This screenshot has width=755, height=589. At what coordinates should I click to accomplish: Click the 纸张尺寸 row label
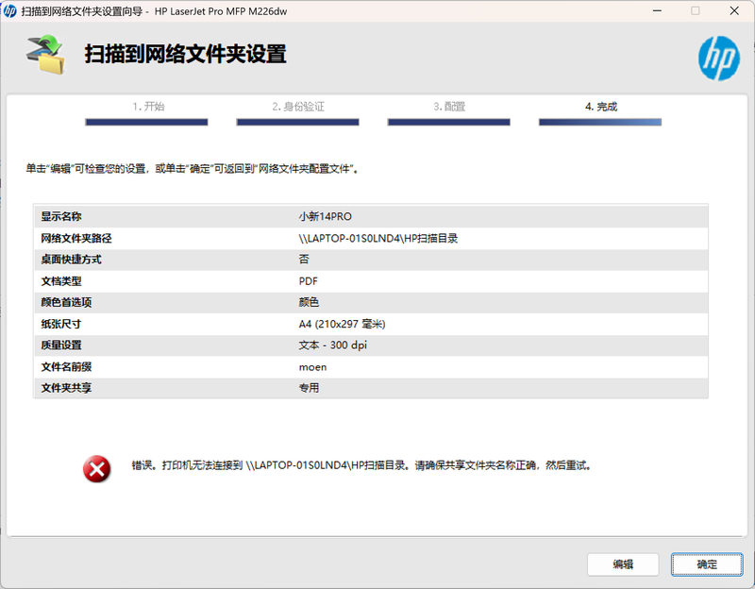tap(60, 324)
